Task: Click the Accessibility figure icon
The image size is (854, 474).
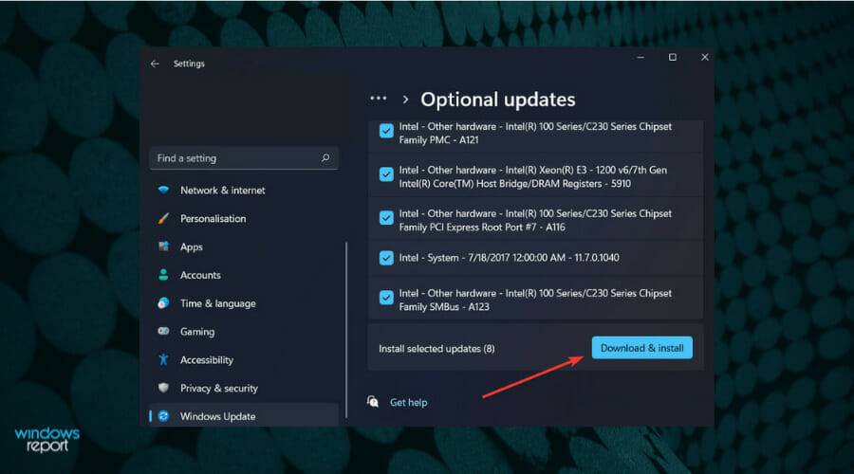Action: pyautogui.click(x=163, y=359)
